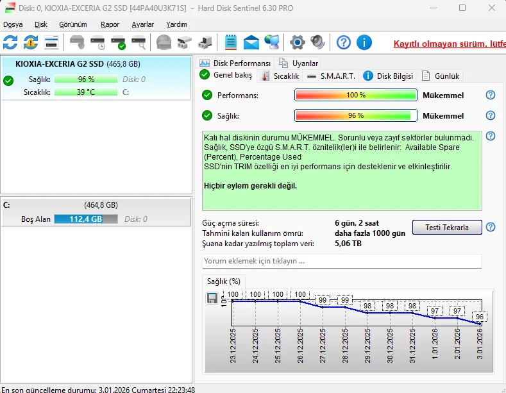Open the Disk Bilgisi tab
This screenshot has width=506, height=393.
click(x=388, y=76)
